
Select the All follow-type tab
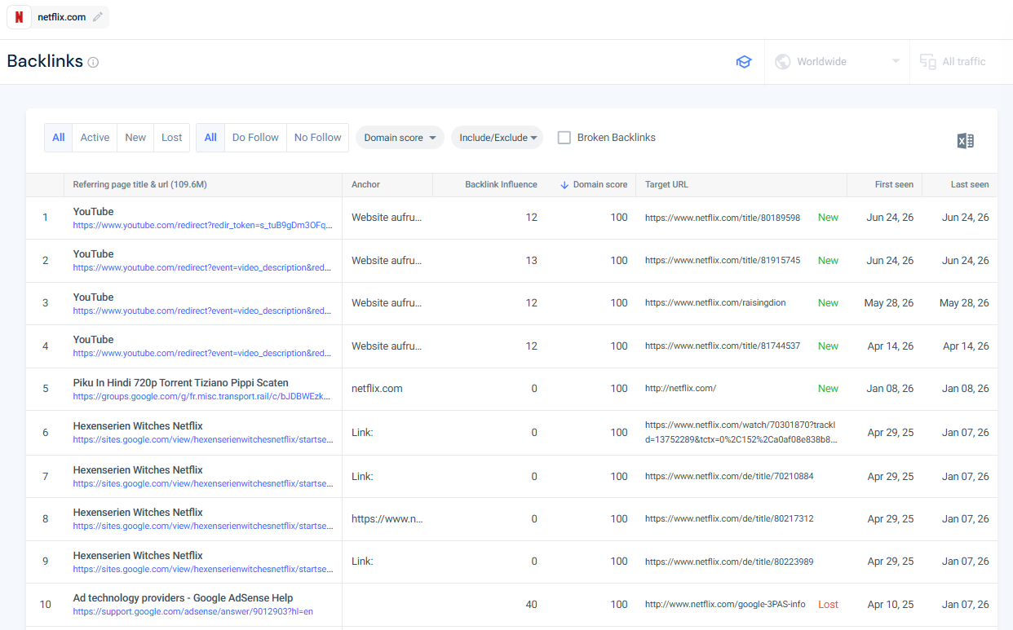210,138
